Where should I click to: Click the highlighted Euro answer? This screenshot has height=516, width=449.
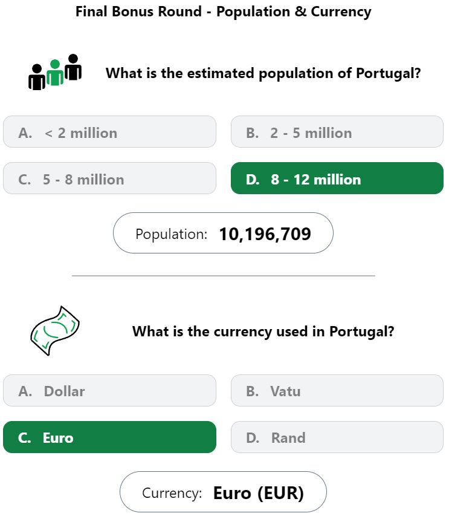(109, 437)
